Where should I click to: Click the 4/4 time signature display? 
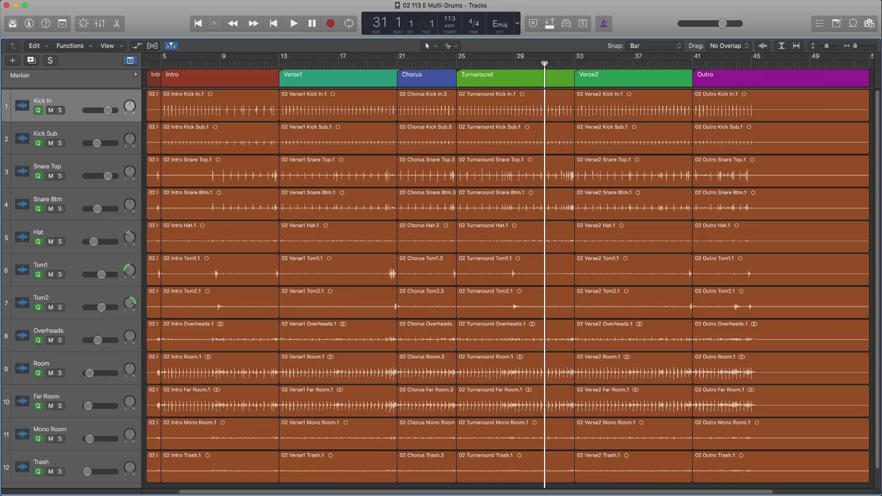tap(474, 23)
